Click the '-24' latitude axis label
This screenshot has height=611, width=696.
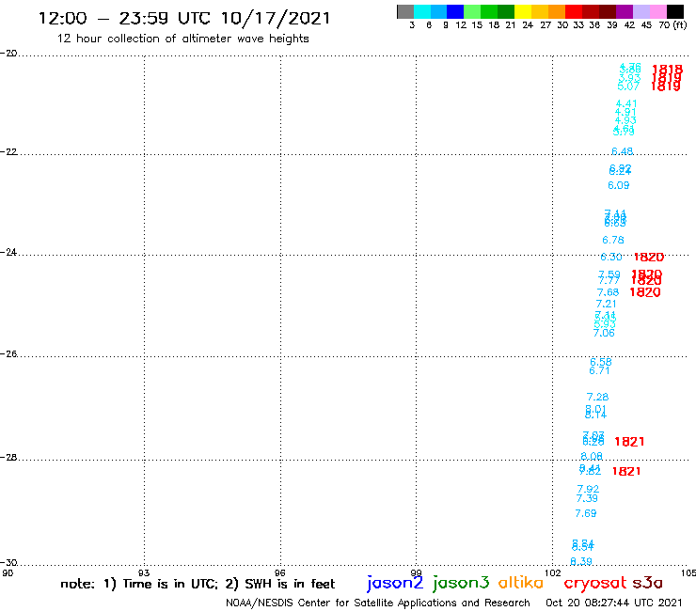(x=8, y=252)
